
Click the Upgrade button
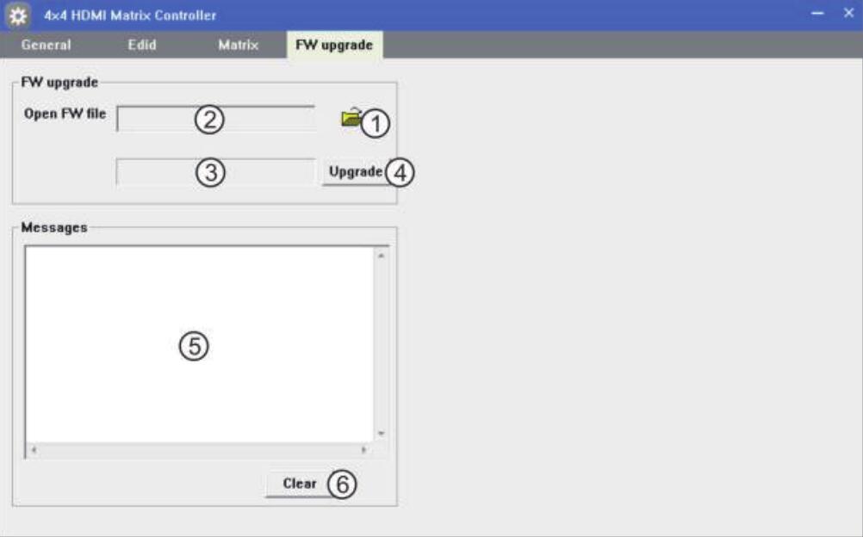(356, 171)
